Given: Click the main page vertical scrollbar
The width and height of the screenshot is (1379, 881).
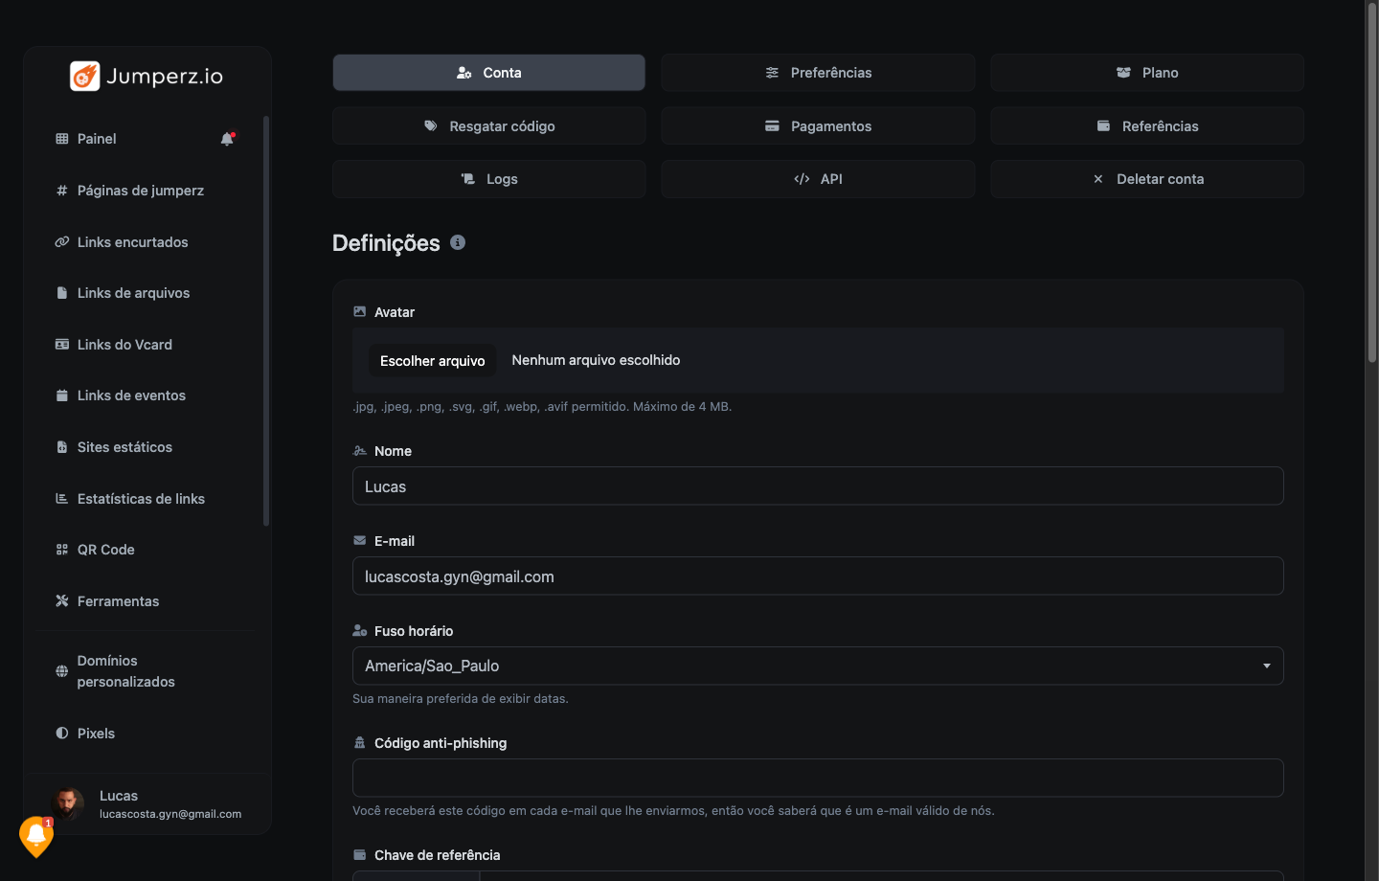Looking at the screenshot, I should point(1371,182).
